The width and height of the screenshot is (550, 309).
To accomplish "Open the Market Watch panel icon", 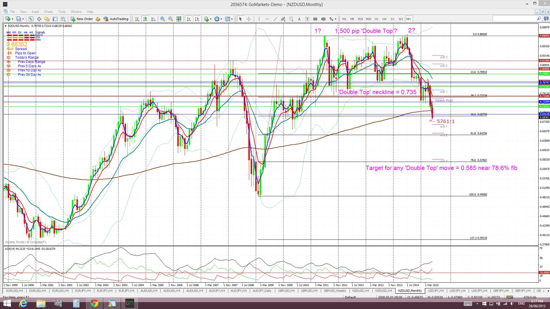I will (31, 19).
